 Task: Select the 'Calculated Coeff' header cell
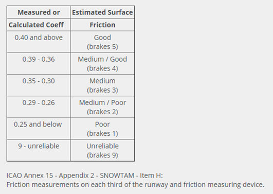click(39, 25)
